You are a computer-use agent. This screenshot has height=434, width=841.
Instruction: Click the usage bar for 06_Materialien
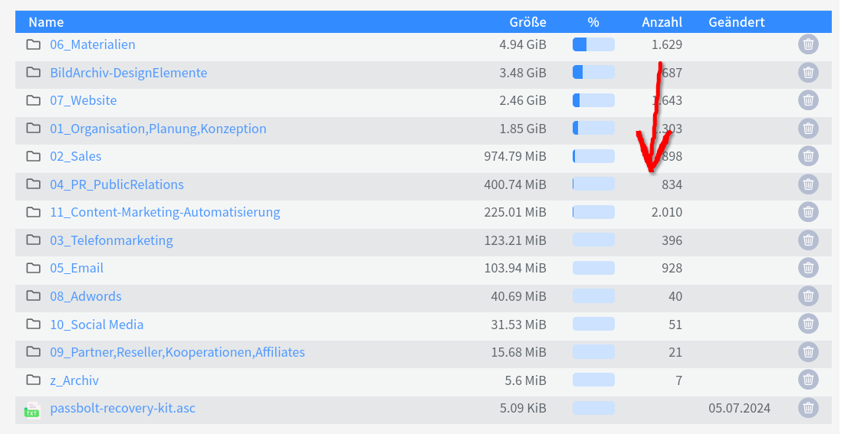pyautogui.click(x=593, y=44)
